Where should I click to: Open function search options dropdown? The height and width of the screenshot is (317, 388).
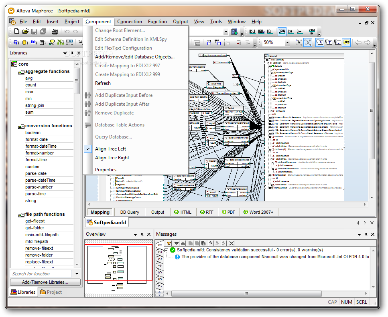coord(77,274)
